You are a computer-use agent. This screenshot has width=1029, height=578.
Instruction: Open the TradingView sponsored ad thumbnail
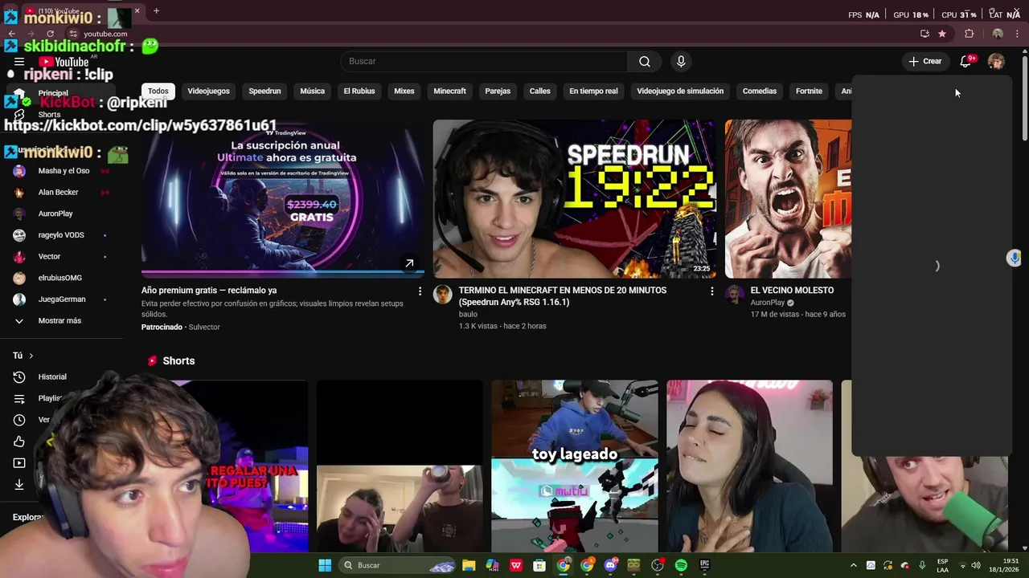point(283,199)
